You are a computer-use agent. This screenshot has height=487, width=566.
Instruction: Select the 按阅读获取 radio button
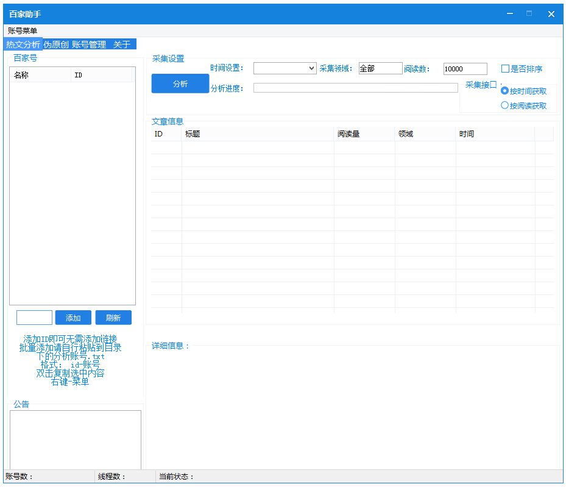[504, 105]
